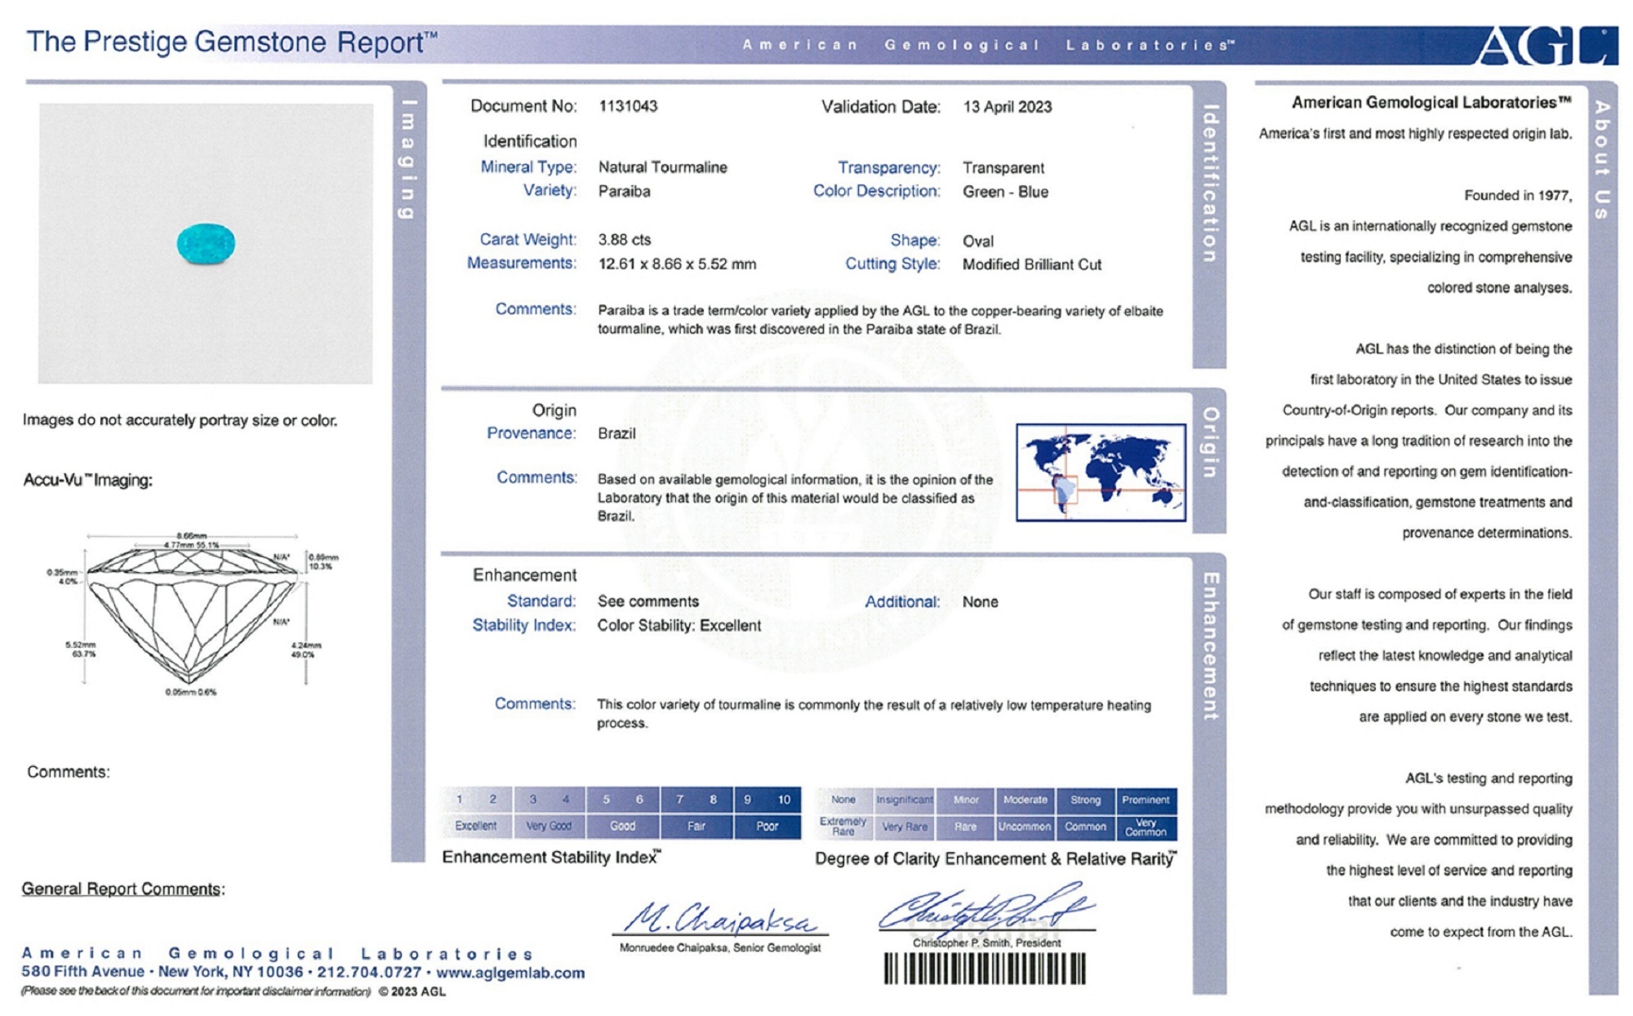
Task: Open the www.aglgemlab.com website link
Action: (x=510, y=973)
